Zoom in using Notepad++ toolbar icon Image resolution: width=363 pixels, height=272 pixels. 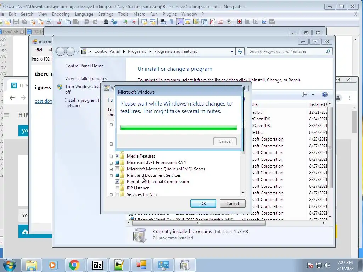pyautogui.click(x=125, y=22)
